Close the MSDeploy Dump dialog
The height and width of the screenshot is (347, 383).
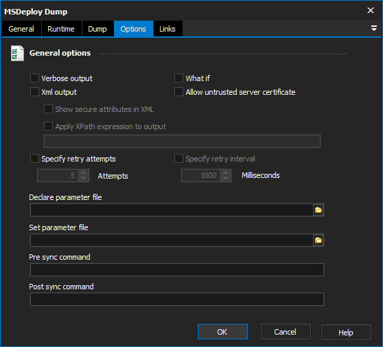click(x=371, y=10)
